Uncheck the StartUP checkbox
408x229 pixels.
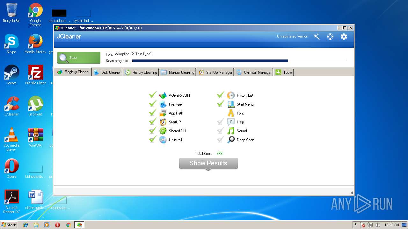(153, 121)
